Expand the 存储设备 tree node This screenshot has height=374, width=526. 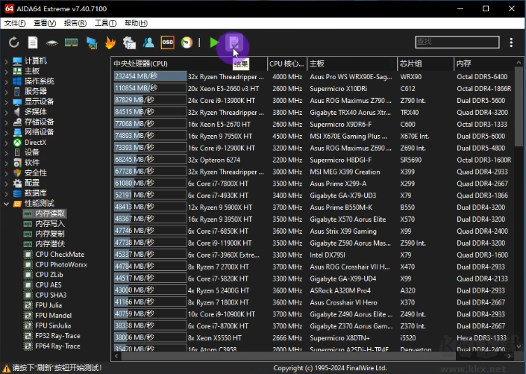click(6, 122)
